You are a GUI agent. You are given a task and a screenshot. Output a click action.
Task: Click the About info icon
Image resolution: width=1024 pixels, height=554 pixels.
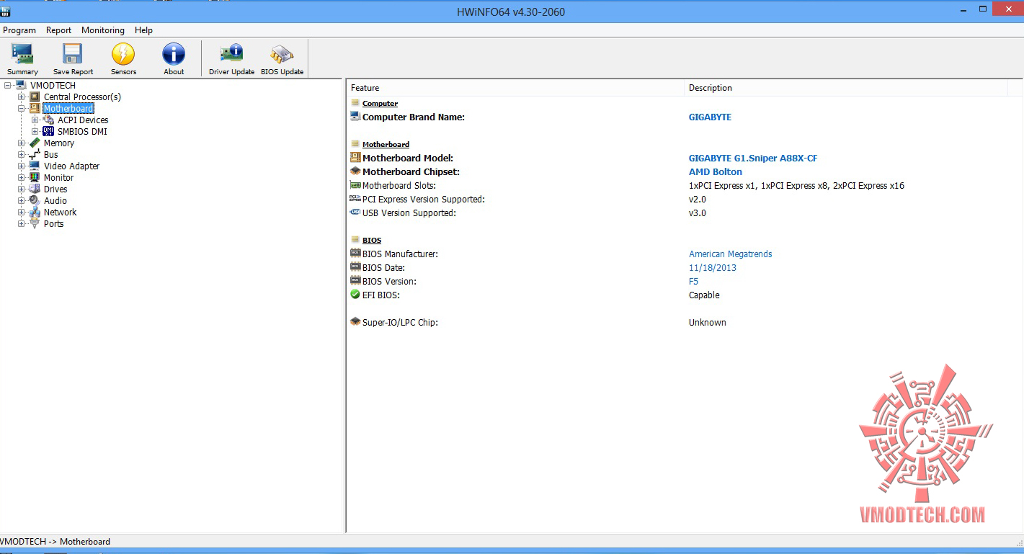(174, 55)
